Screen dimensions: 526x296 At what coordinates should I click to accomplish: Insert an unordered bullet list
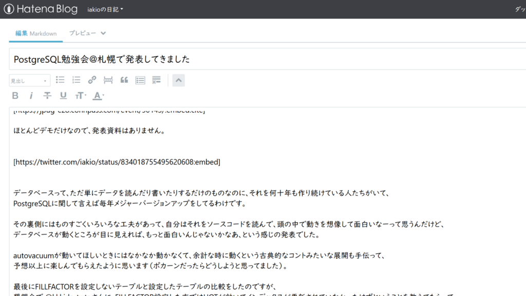pos(60,80)
